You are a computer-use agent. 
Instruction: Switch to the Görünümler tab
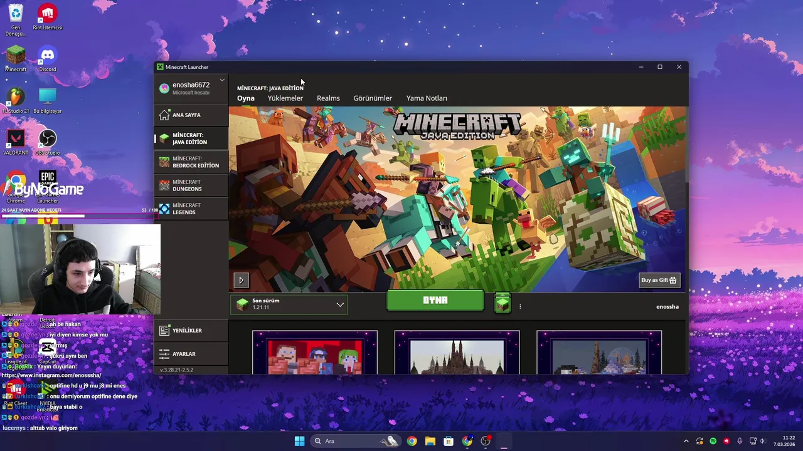click(x=373, y=98)
